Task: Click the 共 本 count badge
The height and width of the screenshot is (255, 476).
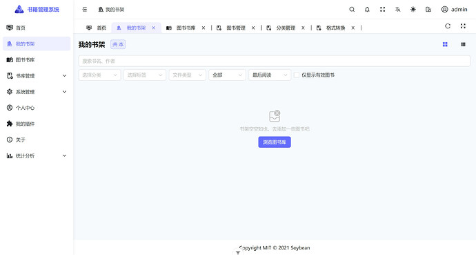Action: click(118, 44)
